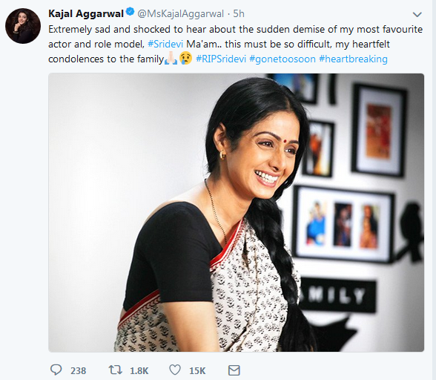Follow the #gonetoosoon hashtag link
This screenshot has width=436, height=380.
click(x=283, y=59)
